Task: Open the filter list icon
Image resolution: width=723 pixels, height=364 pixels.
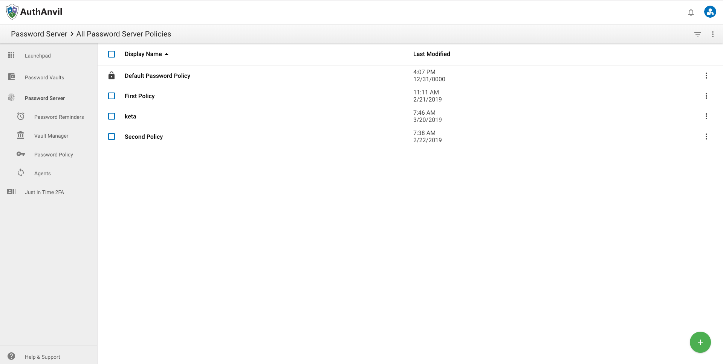Action: 697,34
